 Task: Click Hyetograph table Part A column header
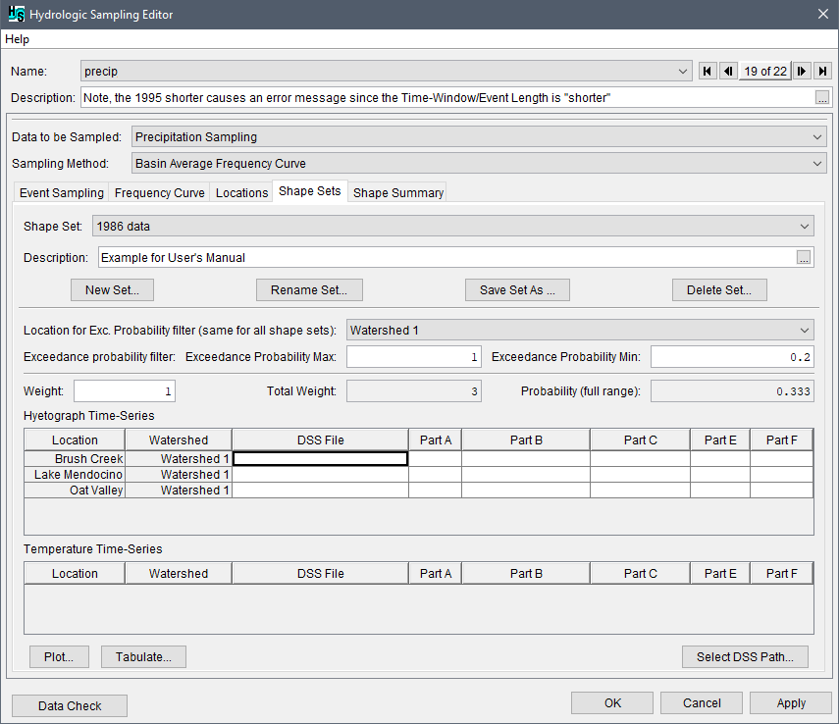pyautogui.click(x=436, y=440)
